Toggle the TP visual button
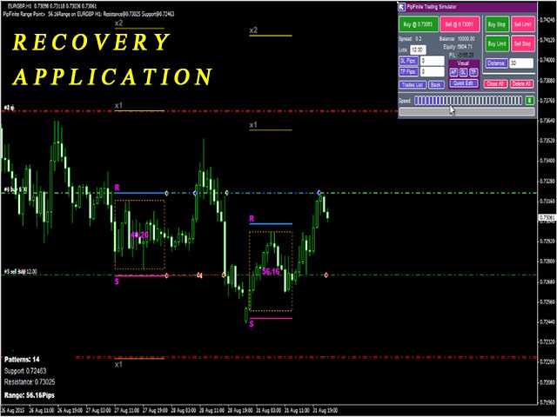 pyautogui.click(x=473, y=72)
